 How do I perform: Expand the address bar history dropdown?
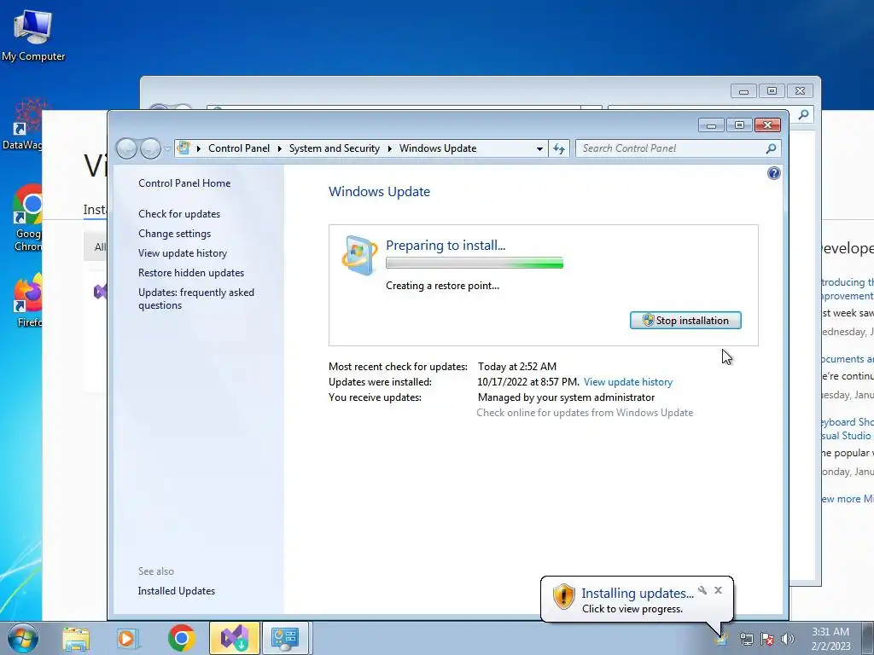(x=539, y=148)
